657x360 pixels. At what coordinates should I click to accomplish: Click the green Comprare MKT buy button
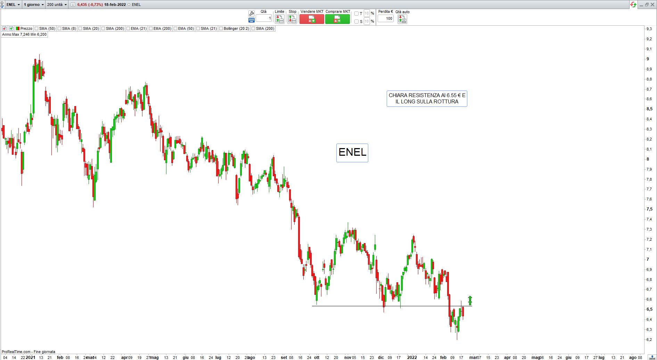(x=337, y=19)
